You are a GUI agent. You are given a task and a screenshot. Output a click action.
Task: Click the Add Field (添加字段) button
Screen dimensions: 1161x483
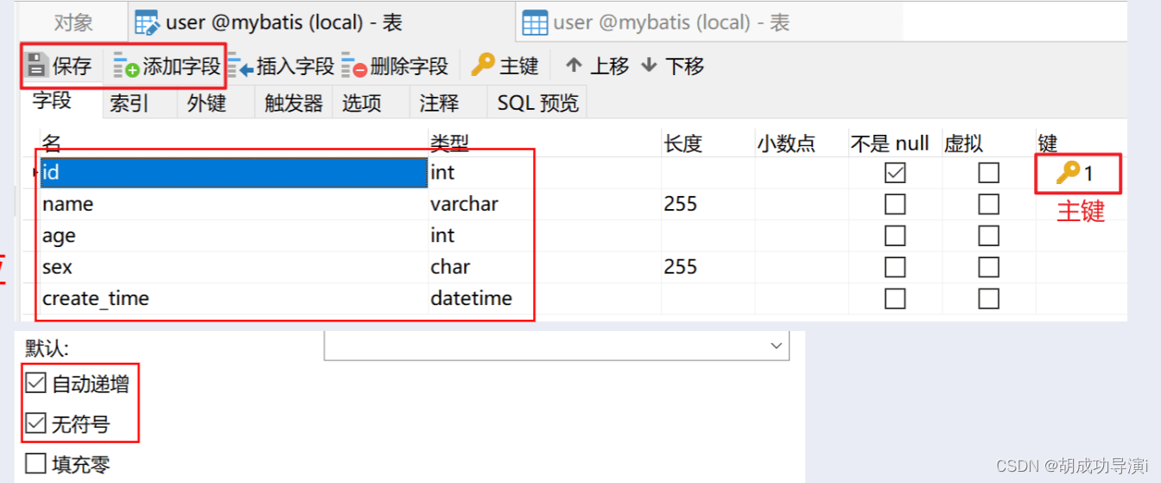pos(168,66)
